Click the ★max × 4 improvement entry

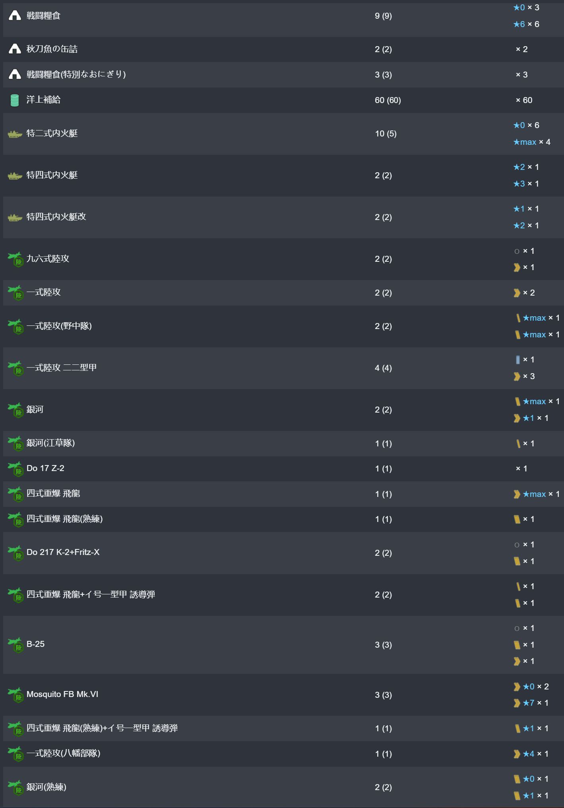[531, 142]
